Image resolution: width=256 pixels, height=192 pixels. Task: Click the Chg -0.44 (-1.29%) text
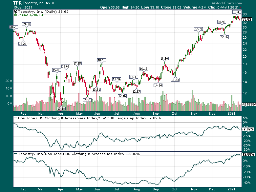click(224, 7)
